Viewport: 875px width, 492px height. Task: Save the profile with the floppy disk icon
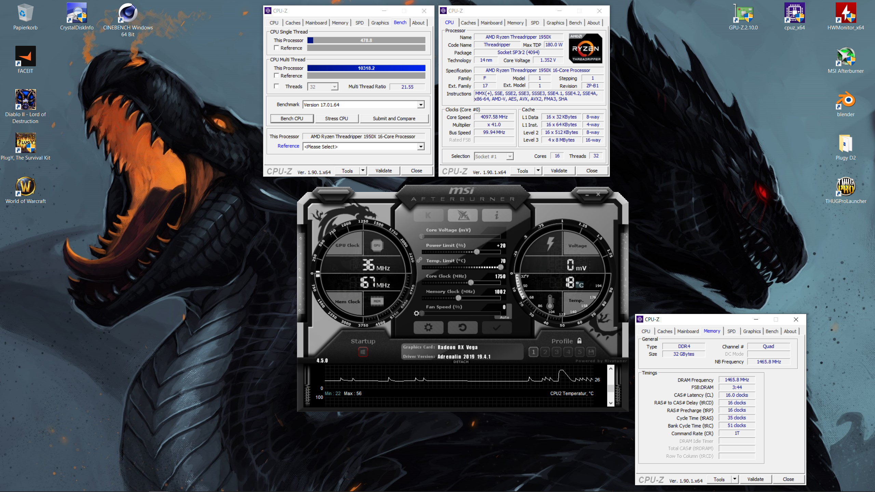coord(591,352)
